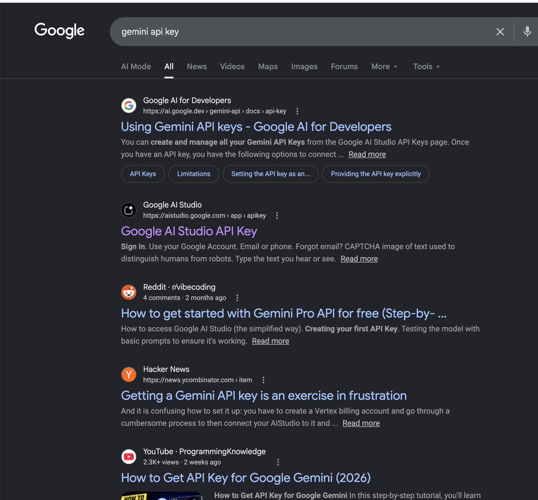Open Google AI Studio API Key result
Viewport: 538px width, 500px height.
189,231
